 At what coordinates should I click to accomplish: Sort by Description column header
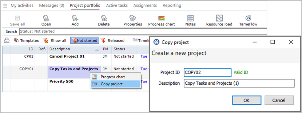click(74, 49)
